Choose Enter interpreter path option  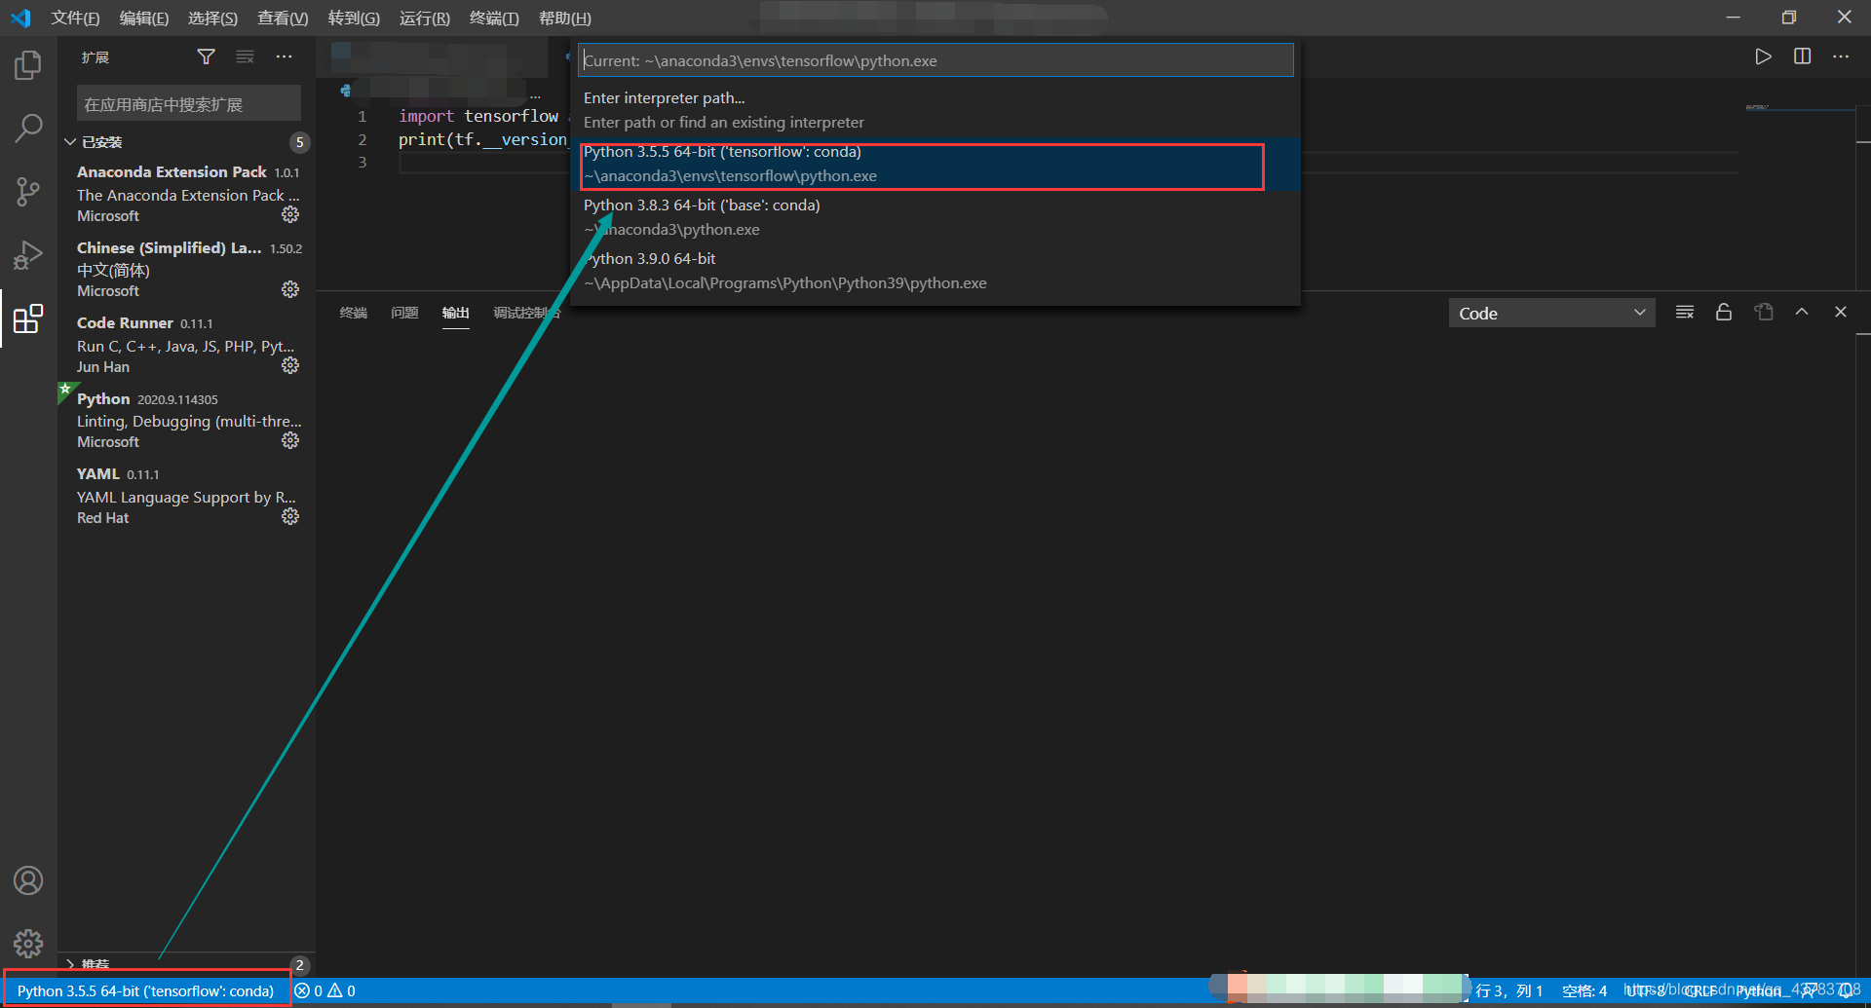(935, 110)
